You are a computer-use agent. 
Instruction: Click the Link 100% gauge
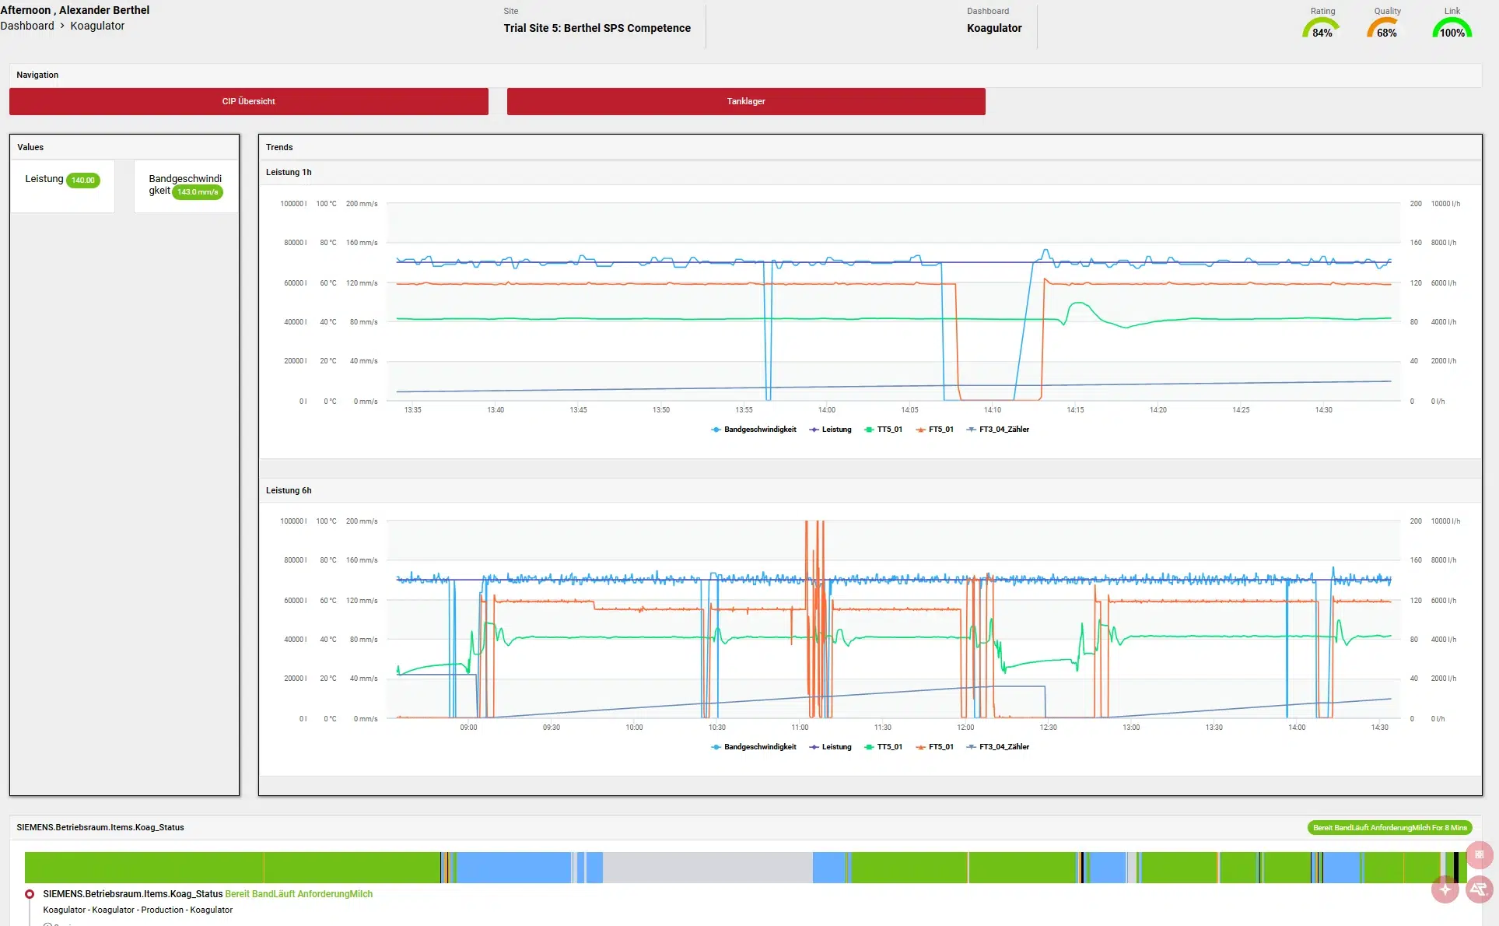pyautogui.click(x=1452, y=28)
